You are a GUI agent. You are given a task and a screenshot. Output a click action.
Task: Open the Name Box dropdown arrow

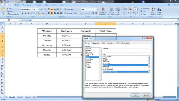19,20
